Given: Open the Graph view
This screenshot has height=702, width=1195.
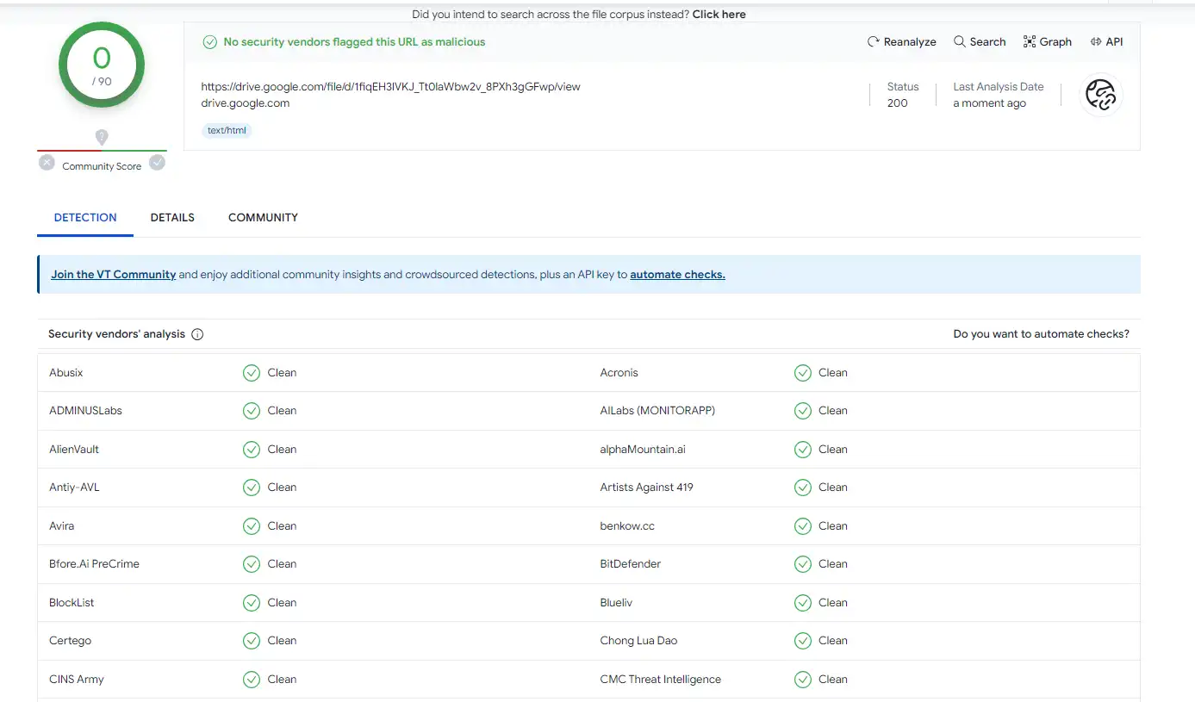Looking at the screenshot, I should (x=1048, y=41).
